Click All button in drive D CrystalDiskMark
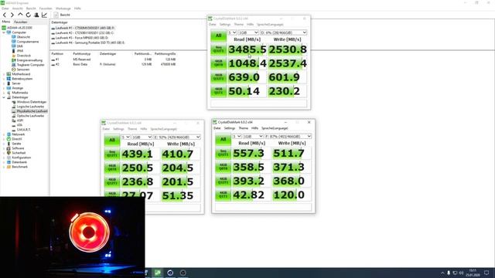Viewport: 495px width, 278px height. [x=218, y=36]
